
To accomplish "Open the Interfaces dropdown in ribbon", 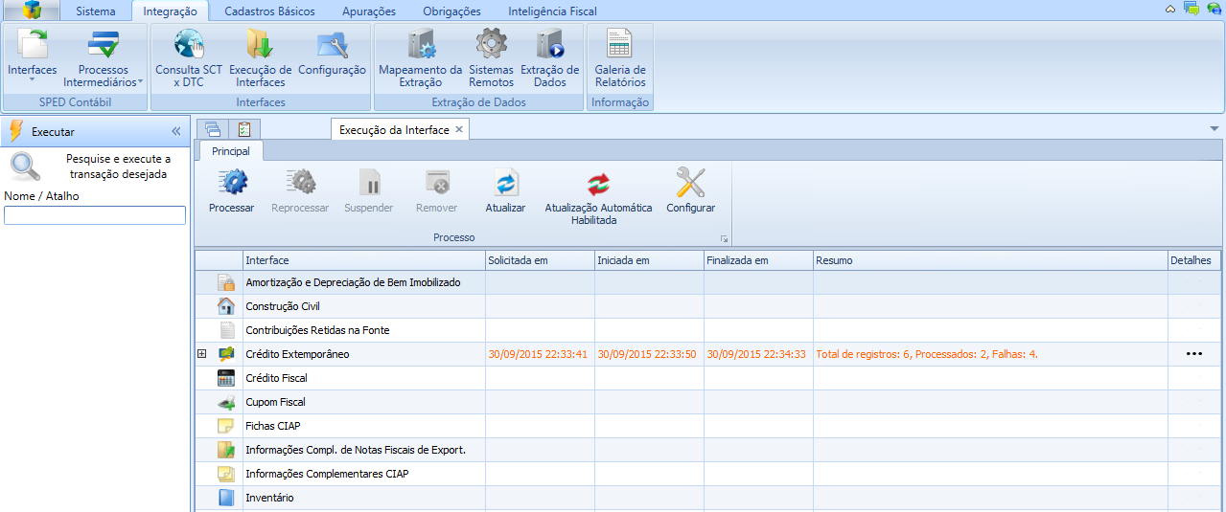I will 32,59.
